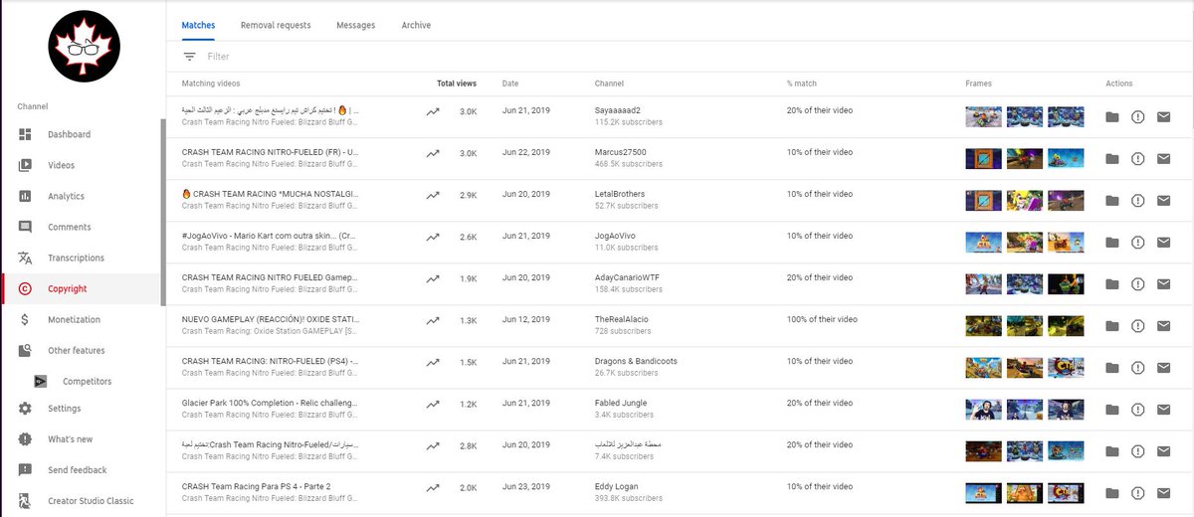The width and height of the screenshot is (1194, 517).
Task: Open the Archive tab
Action: coord(416,25)
